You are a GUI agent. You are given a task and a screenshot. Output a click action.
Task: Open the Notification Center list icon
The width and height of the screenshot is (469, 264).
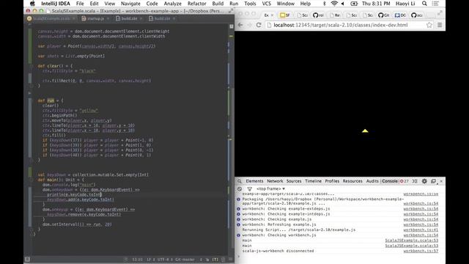click(x=436, y=4)
